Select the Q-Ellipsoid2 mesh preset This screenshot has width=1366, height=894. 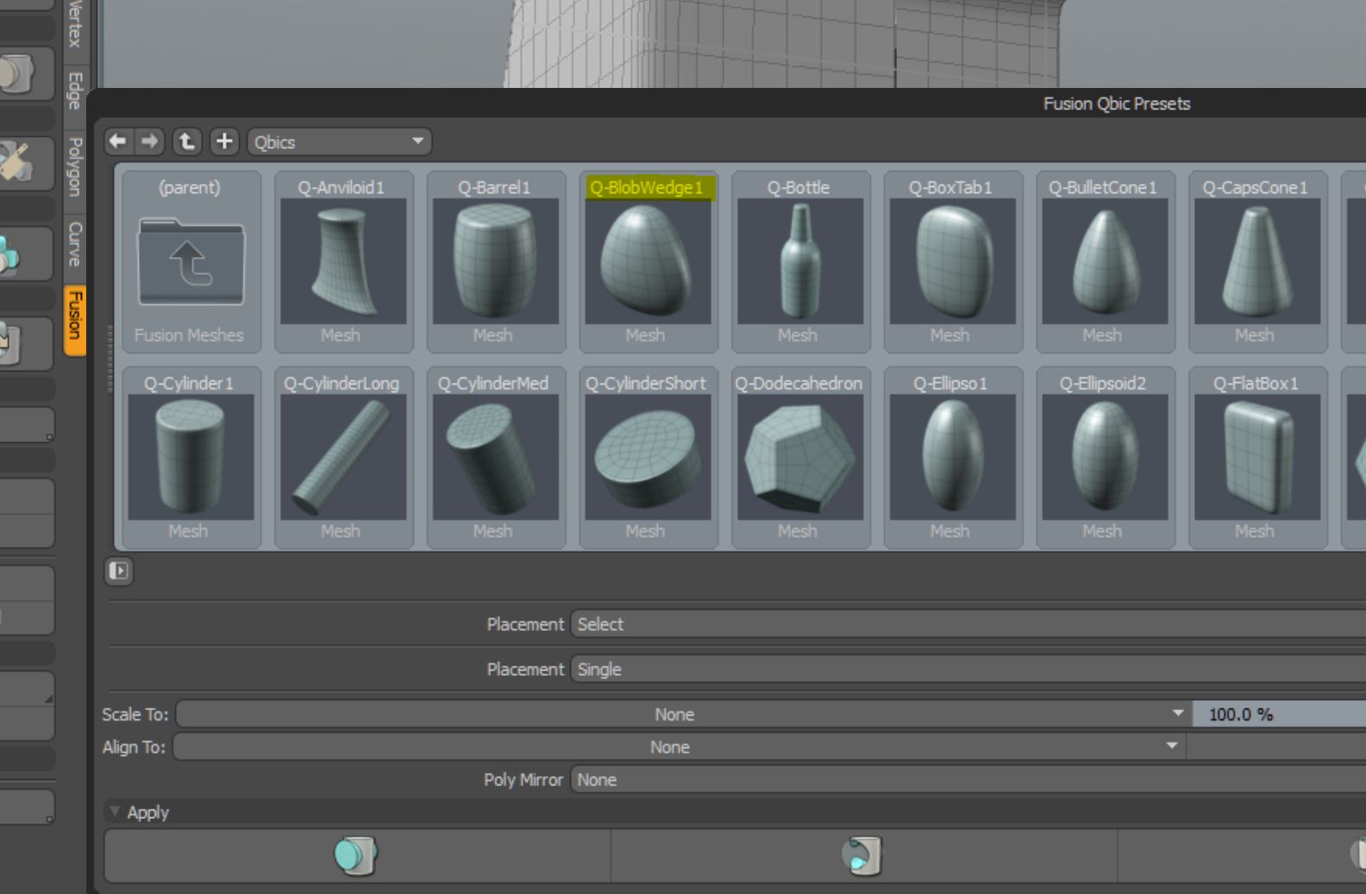1105,457
